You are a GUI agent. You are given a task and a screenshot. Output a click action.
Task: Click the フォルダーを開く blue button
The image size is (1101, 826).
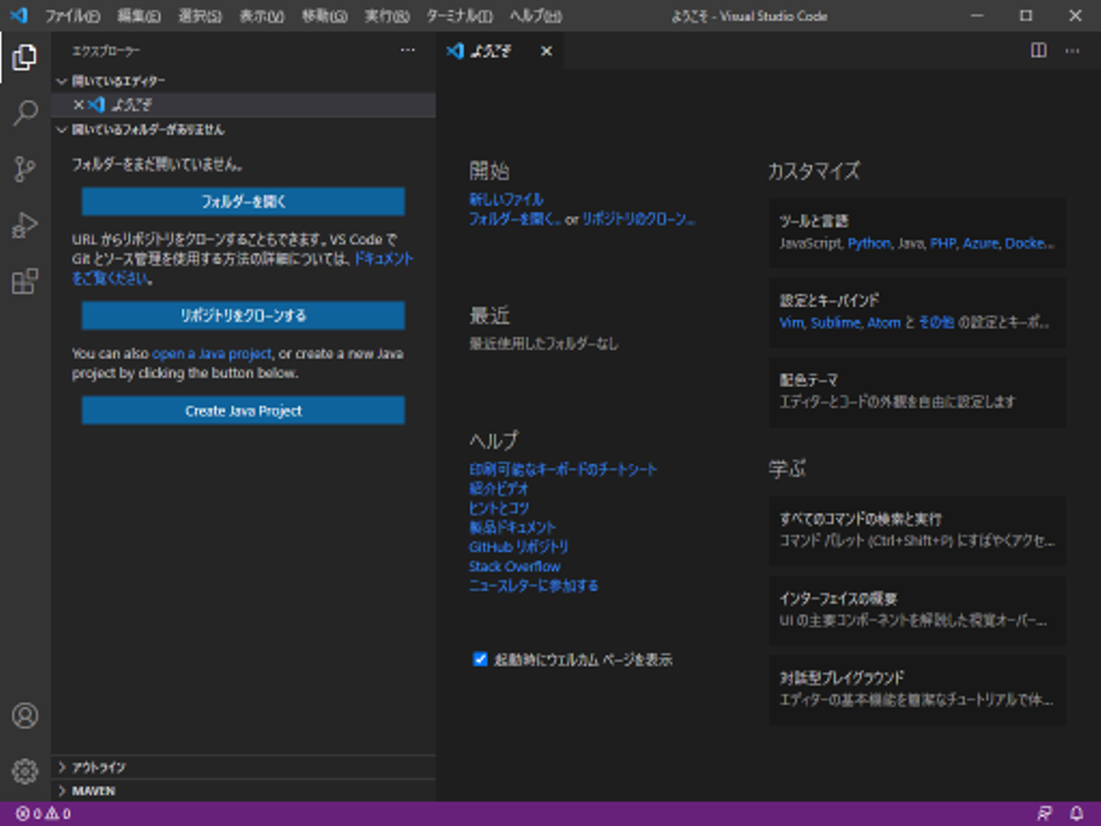[x=243, y=202]
